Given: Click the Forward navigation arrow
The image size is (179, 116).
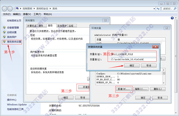Looking at the screenshot, I should (x=10, y=9).
